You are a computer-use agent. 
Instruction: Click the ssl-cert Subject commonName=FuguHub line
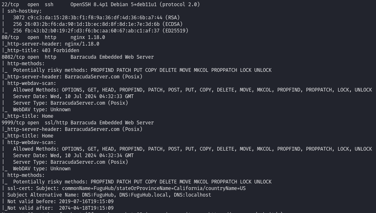click(x=126, y=188)
